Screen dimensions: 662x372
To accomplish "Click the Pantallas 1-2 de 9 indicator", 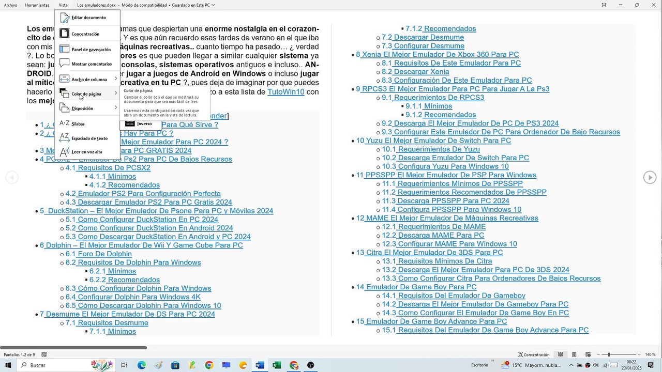I will [19, 354].
